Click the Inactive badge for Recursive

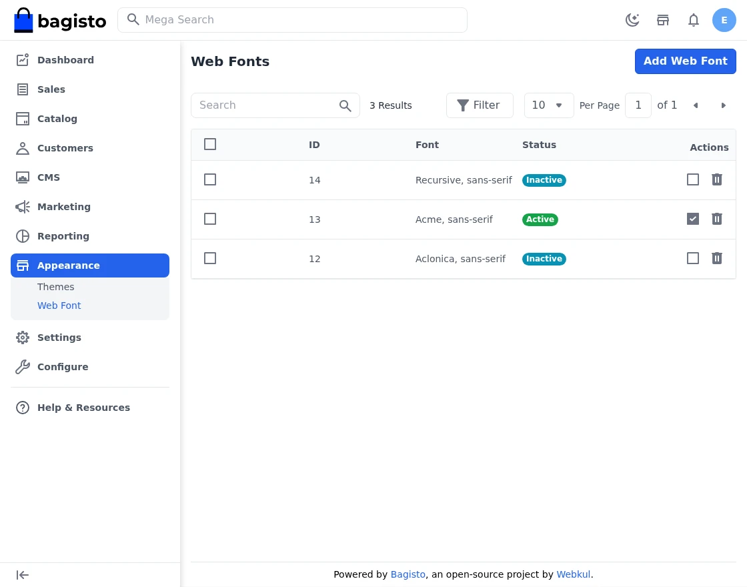(544, 180)
